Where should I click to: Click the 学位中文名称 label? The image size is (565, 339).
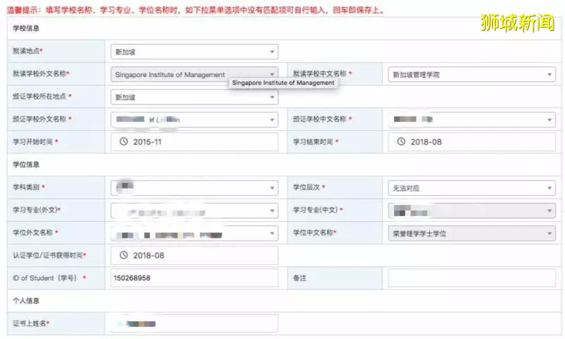314,232
